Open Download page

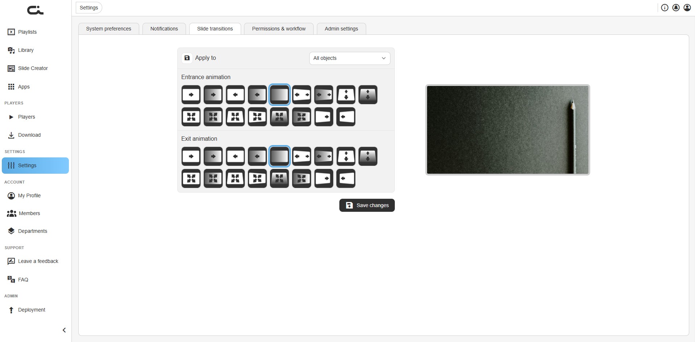click(x=35, y=135)
